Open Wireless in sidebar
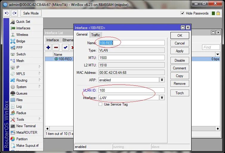Screen dimensions: 225x153 pyautogui.click(x=27, y=35)
